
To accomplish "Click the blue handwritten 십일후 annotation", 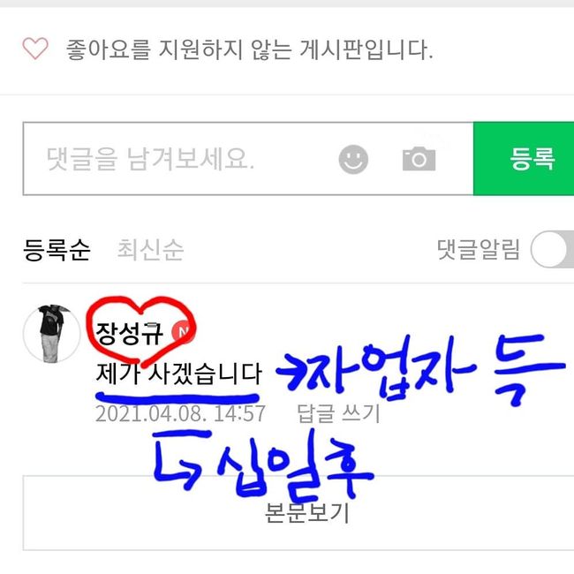I will coord(263,463).
